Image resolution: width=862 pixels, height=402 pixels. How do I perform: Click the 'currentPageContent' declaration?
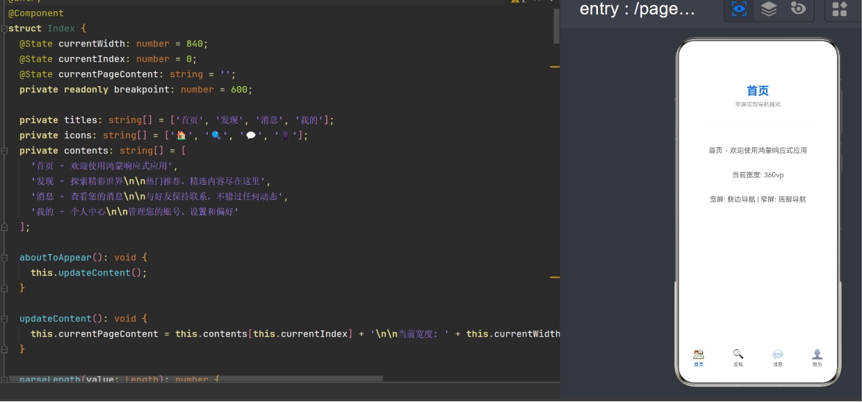pyautogui.click(x=108, y=74)
